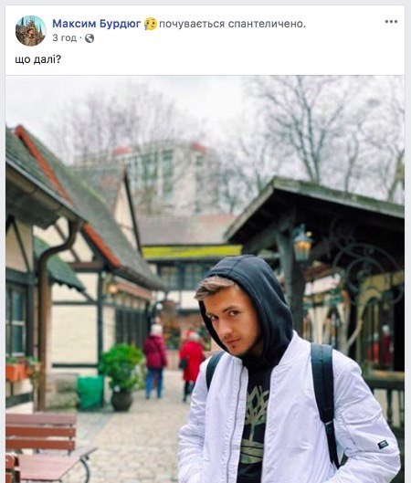Click the tree logo on the t-shirt
Screen dimensions: 411x483
253,424
